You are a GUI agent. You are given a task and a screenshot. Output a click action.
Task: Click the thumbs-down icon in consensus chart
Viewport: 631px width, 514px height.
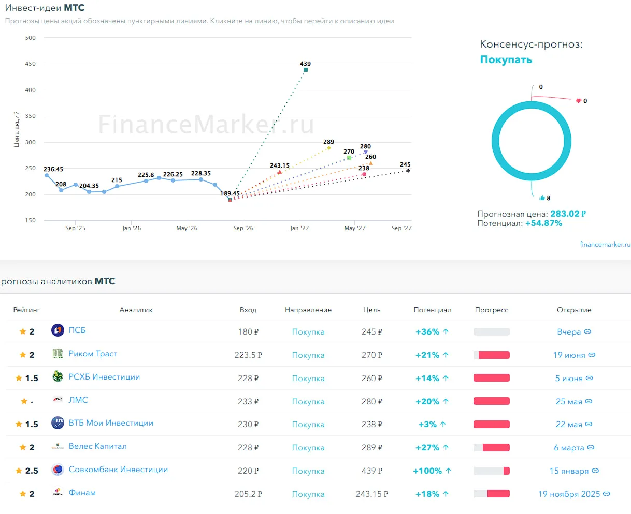point(579,101)
